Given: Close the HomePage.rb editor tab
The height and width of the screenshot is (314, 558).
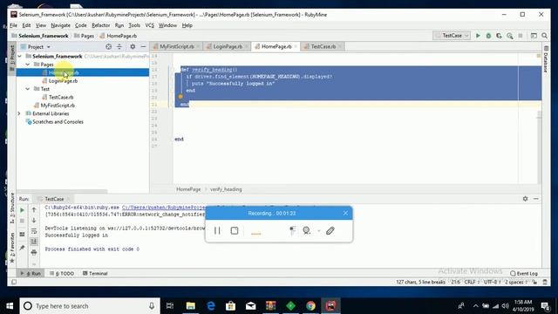Looking at the screenshot, I should pyautogui.click(x=296, y=46).
